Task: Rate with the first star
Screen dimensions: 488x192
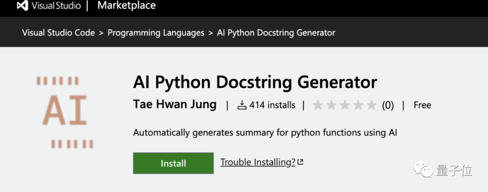Action: [318, 105]
